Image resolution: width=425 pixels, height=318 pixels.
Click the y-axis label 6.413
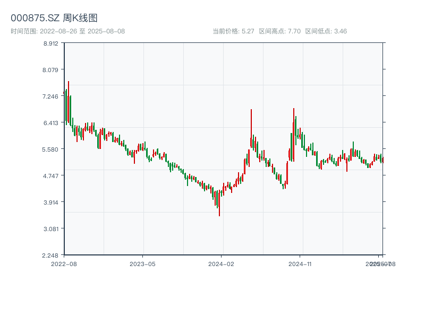pos(50,123)
